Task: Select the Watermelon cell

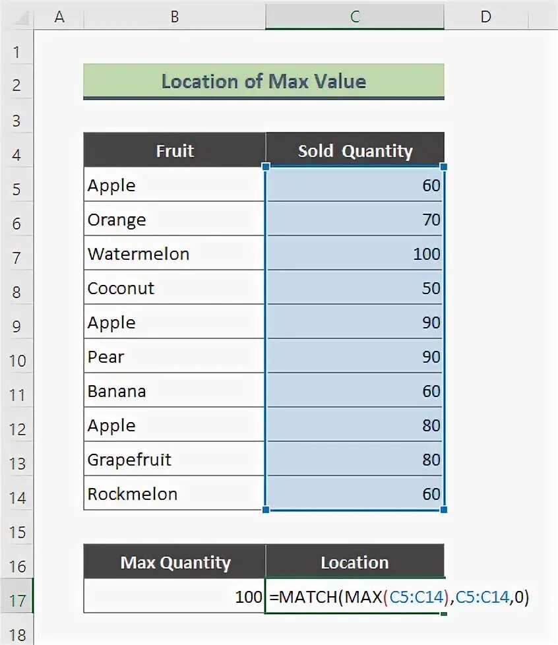Action: [x=174, y=253]
